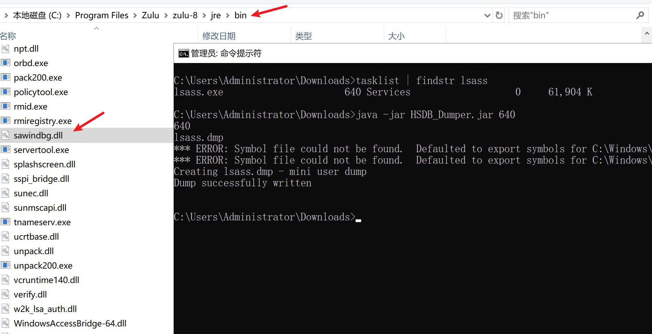652x334 pixels.
Task: Navigate to zulu-8 breadcrumb
Action: point(185,15)
